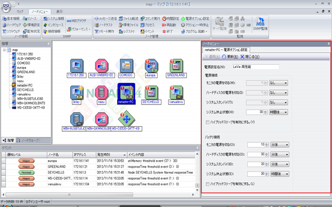Click the リソース ribbon button
332x207 pixels.
click(30, 19)
